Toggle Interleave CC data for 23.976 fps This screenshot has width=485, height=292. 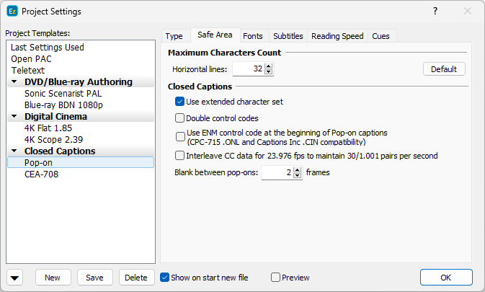click(x=180, y=155)
